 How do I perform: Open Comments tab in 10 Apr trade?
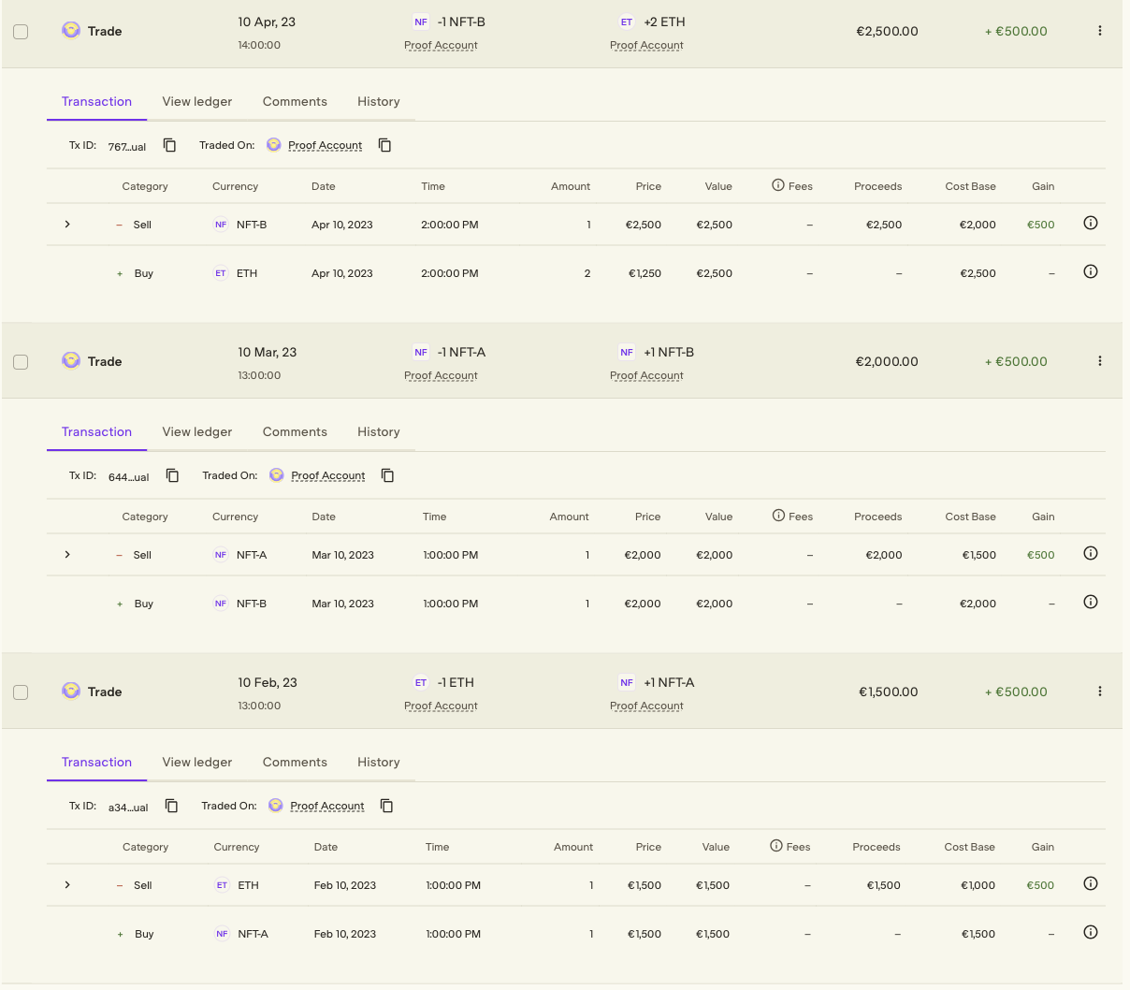[x=295, y=101]
